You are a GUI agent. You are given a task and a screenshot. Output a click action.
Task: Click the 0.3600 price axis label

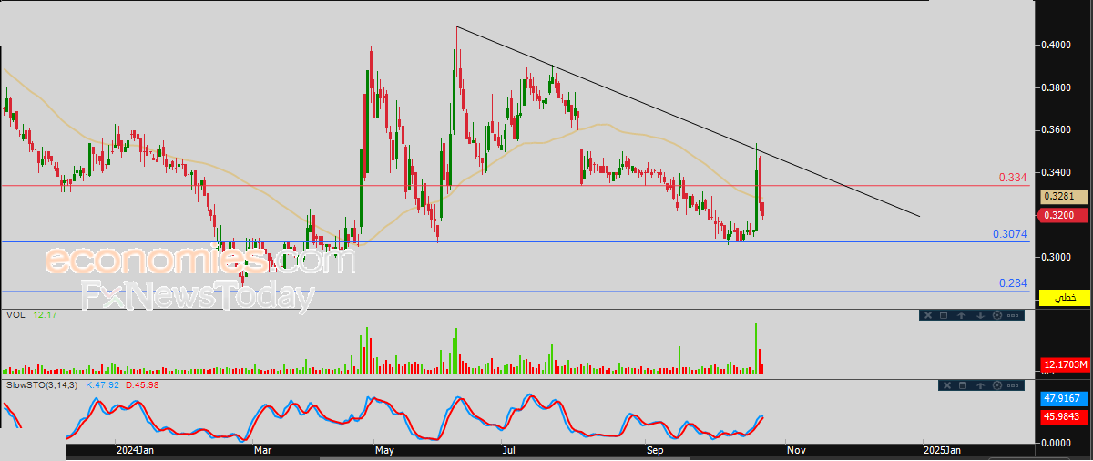click(1057, 130)
